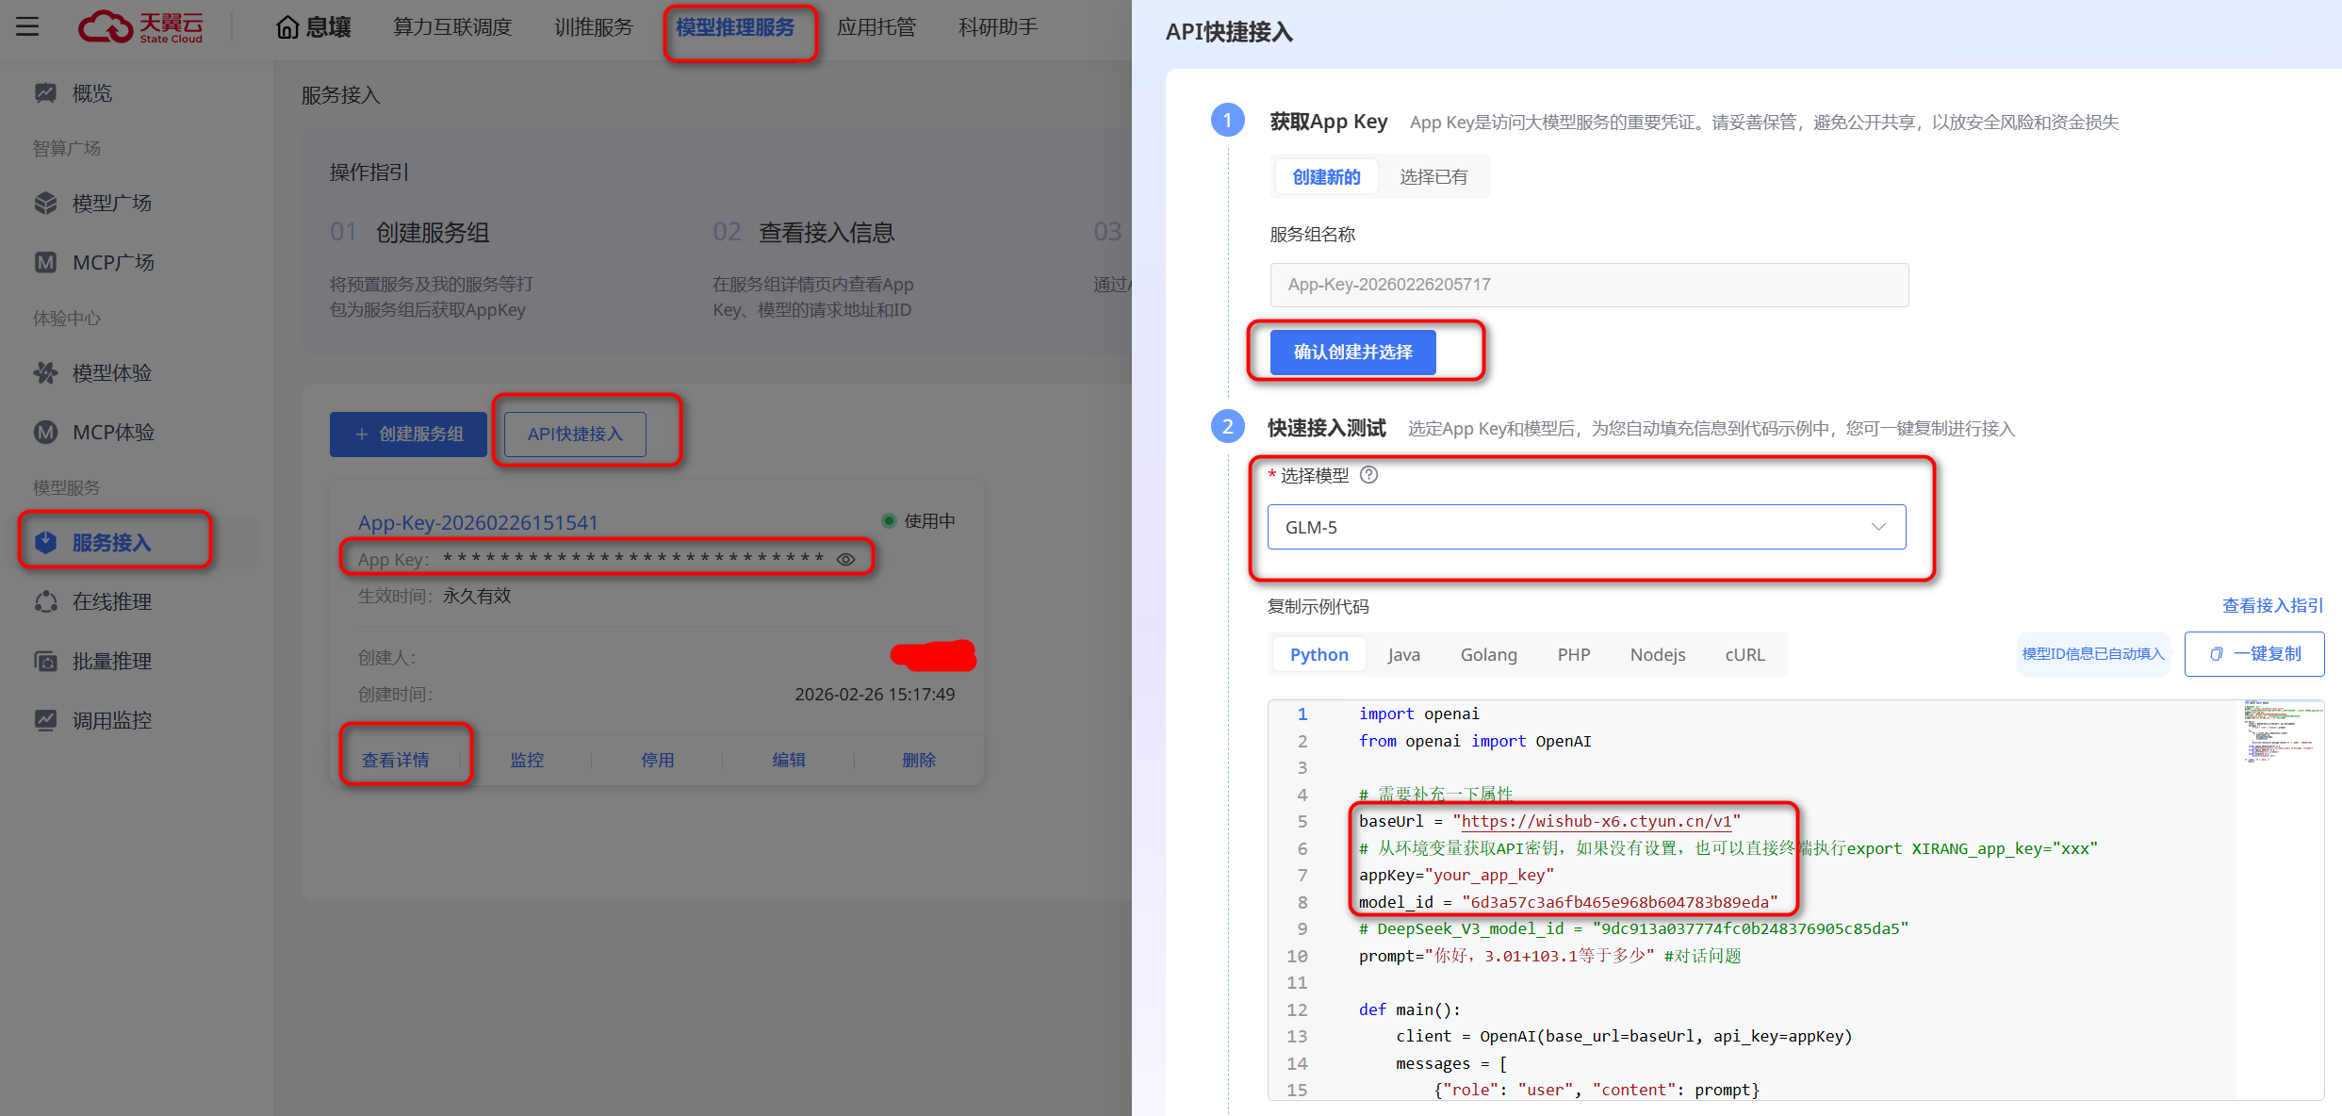Go to 在线推理 in the sidebar
2342x1116 pixels.
(112, 602)
